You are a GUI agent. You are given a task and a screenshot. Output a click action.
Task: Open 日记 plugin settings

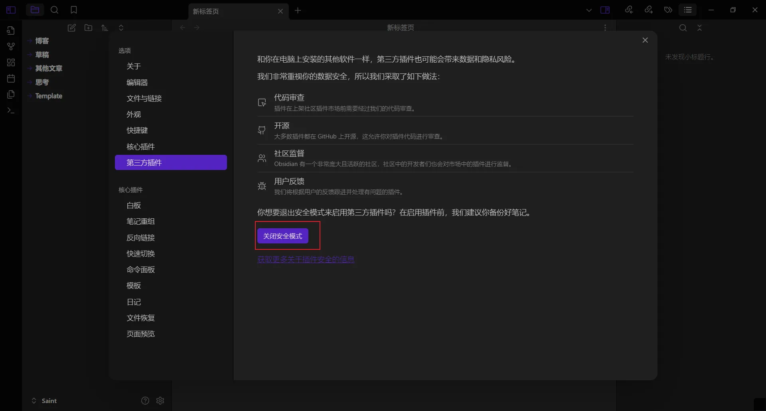[171, 302]
